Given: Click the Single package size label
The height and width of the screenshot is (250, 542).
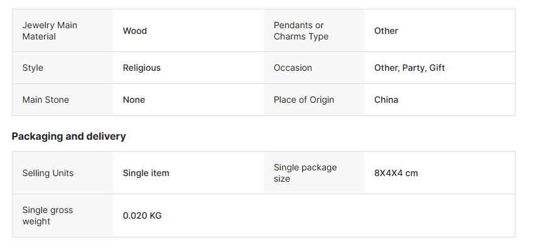Looking at the screenshot, I should (305, 173).
